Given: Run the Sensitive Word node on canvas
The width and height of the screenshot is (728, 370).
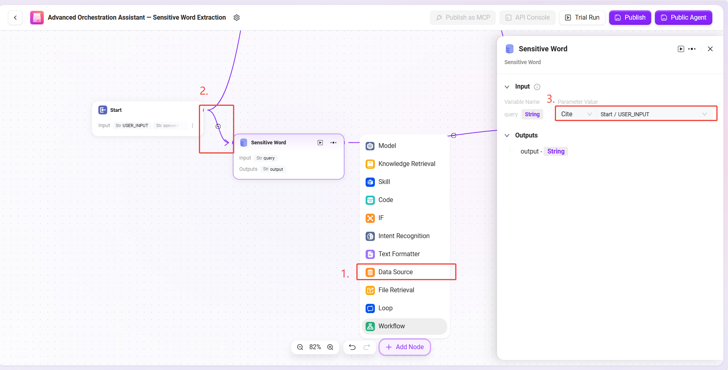Looking at the screenshot, I should coord(320,143).
